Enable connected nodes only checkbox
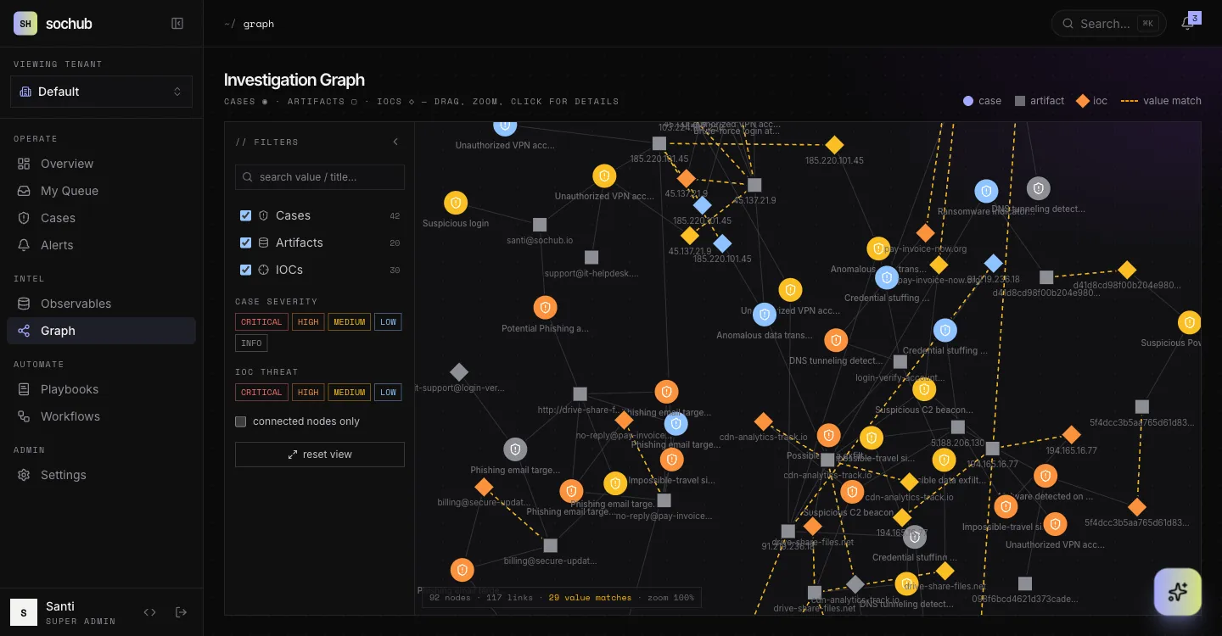 [240, 421]
